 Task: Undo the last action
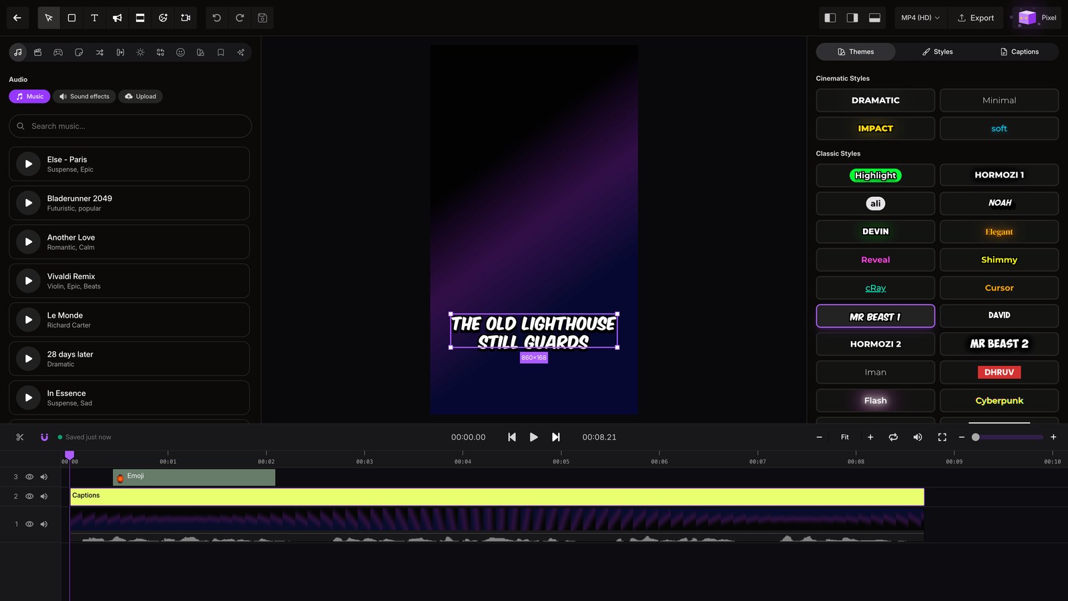pyautogui.click(x=217, y=18)
